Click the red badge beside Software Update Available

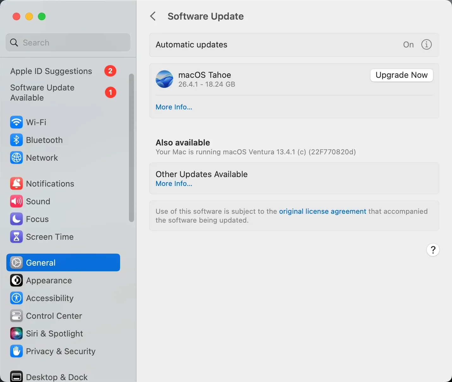[110, 92]
